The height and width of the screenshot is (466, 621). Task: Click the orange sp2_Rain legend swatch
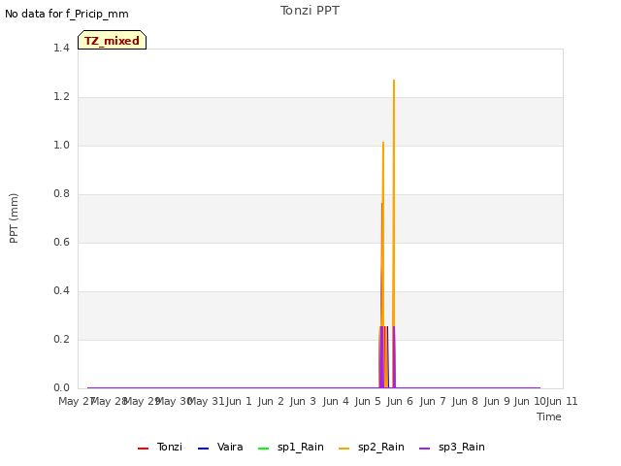click(344, 449)
